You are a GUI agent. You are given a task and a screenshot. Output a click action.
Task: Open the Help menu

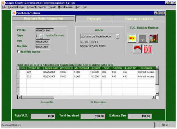point(78,7)
